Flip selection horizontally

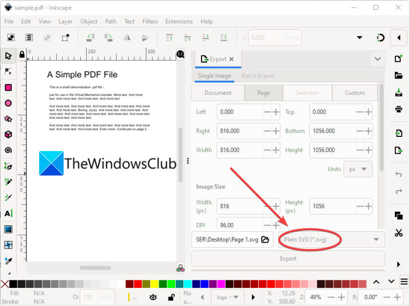coord(127,37)
